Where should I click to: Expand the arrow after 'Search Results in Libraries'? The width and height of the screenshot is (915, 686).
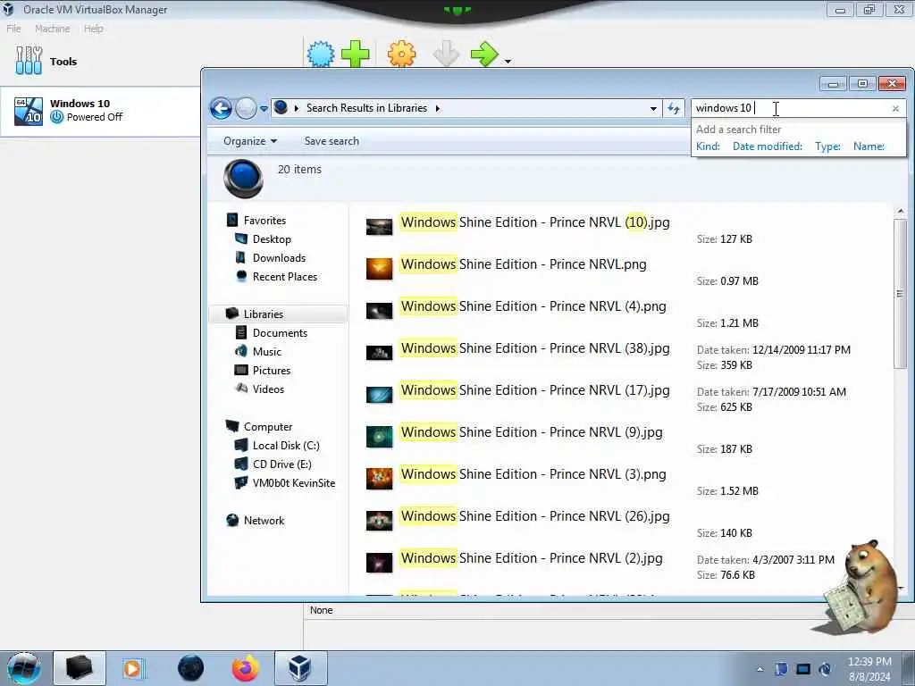(x=437, y=108)
